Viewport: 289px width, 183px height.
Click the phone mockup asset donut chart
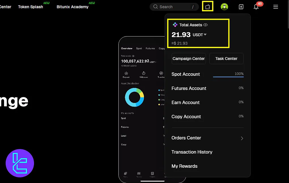point(134,97)
